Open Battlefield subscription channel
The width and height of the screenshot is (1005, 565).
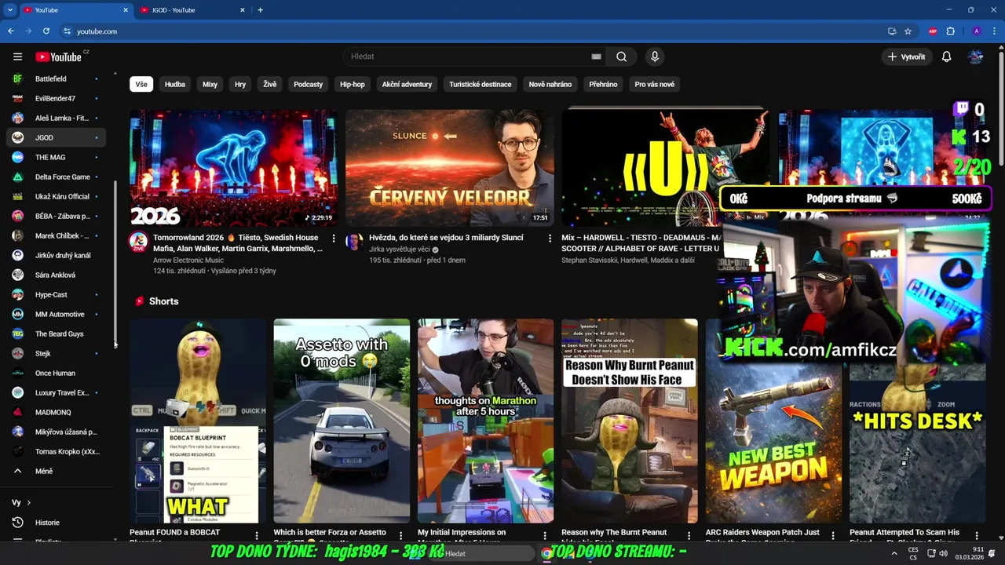pyautogui.click(x=55, y=78)
